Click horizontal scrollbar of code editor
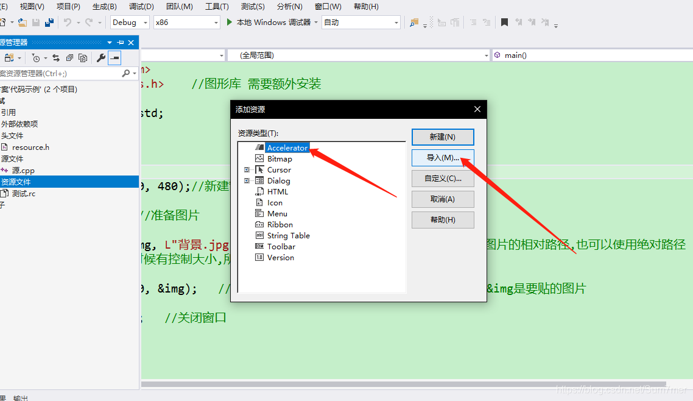Image resolution: width=693 pixels, height=401 pixels. coord(404,384)
